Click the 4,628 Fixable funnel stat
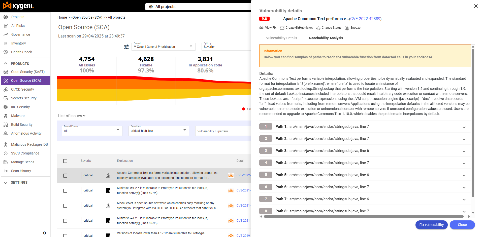Viewport: 483px width, 237px height. click(x=146, y=65)
